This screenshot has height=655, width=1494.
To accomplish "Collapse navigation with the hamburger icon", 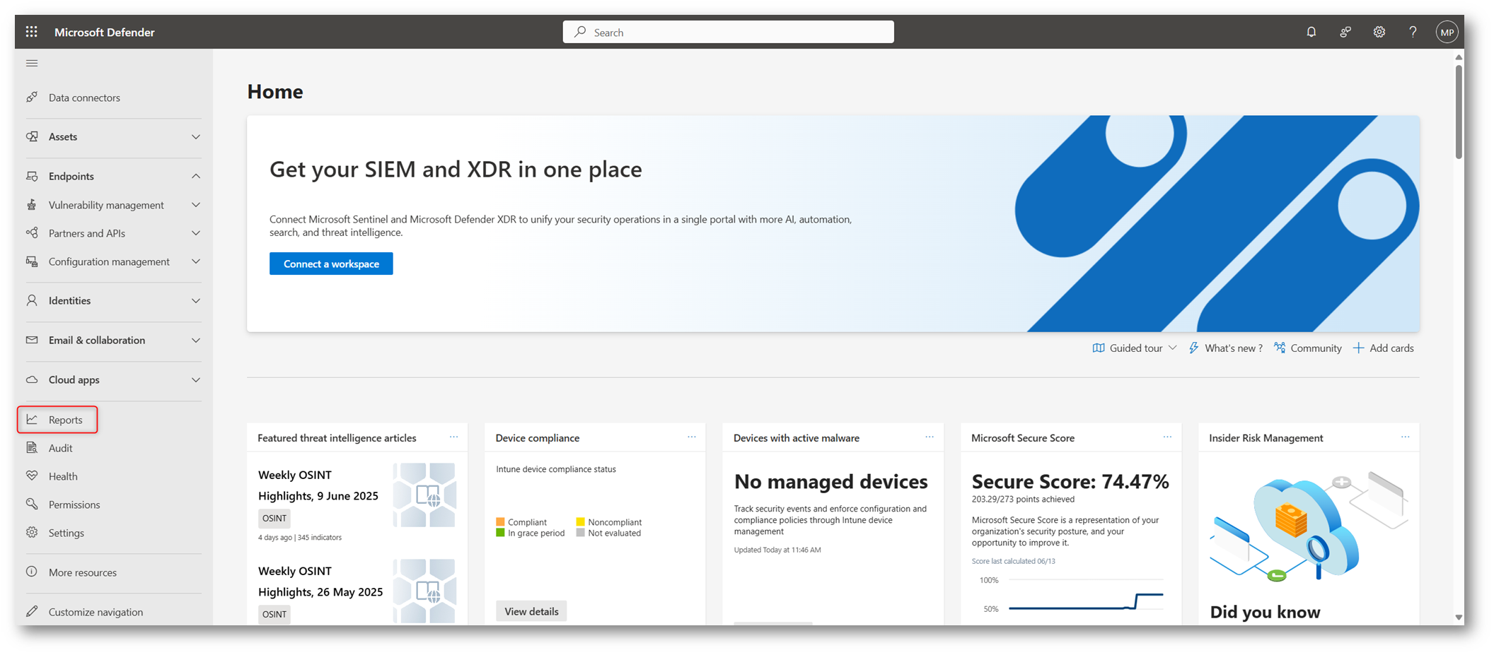I will coord(32,64).
